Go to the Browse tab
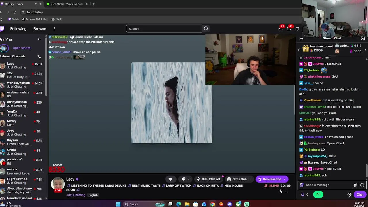Viewport: 368px width, 207px height. tap(40, 29)
